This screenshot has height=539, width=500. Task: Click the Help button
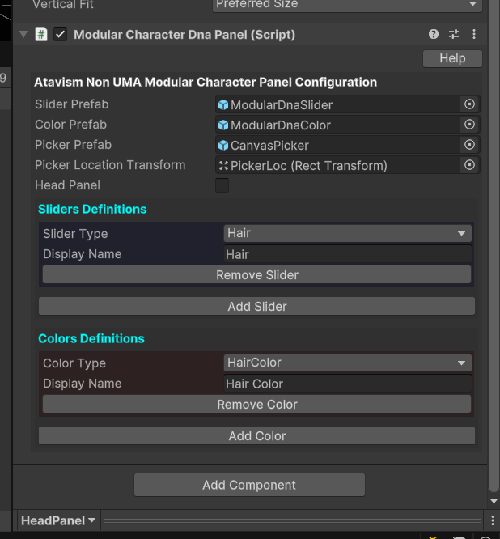[452, 58]
